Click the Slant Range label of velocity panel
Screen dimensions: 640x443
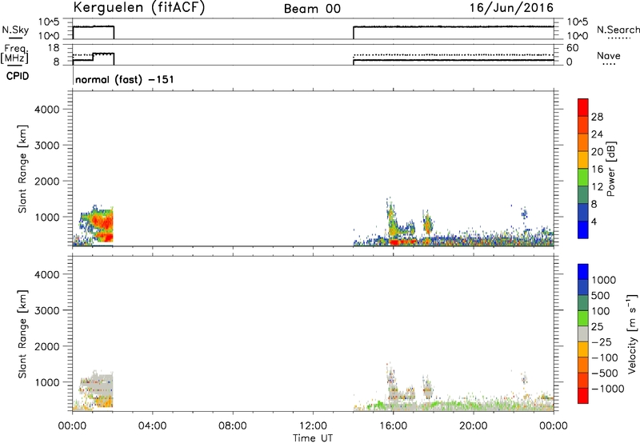(22, 334)
